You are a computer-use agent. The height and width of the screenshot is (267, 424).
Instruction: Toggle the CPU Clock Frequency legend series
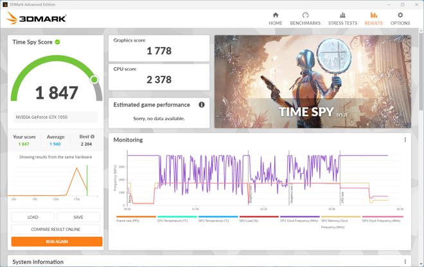tap(300, 219)
